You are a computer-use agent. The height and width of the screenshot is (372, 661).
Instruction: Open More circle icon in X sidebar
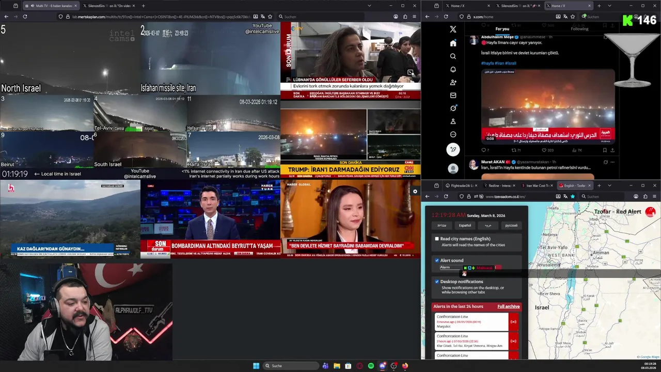453,134
